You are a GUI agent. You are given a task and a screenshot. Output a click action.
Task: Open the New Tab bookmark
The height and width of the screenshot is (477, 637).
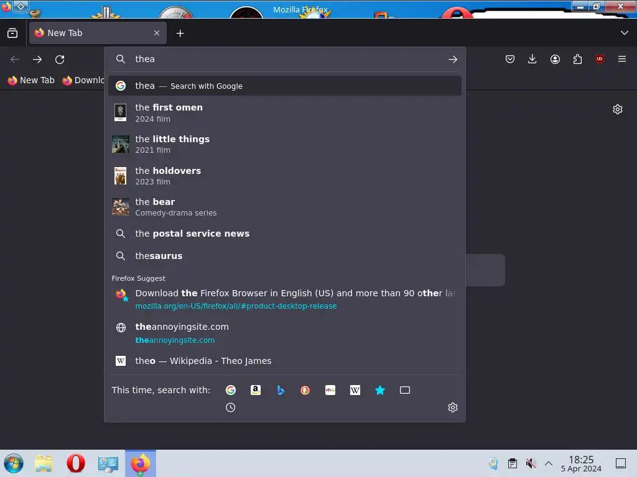[x=31, y=80]
